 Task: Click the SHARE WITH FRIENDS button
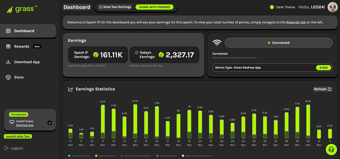154,7
